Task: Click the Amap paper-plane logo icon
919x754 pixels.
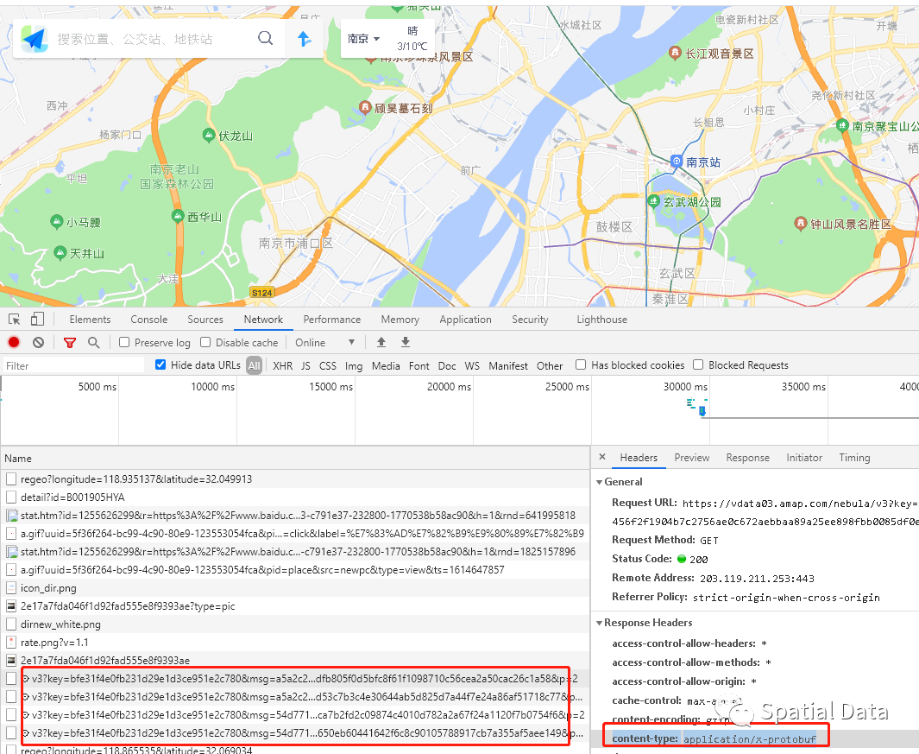Action: [34, 39]
